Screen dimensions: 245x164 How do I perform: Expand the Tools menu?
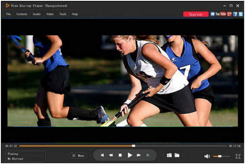tap(62, 14)
